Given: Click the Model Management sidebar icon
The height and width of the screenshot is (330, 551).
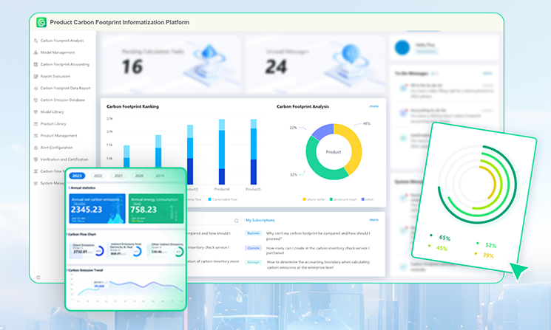Looking at the screenshot, I should 36,52.
